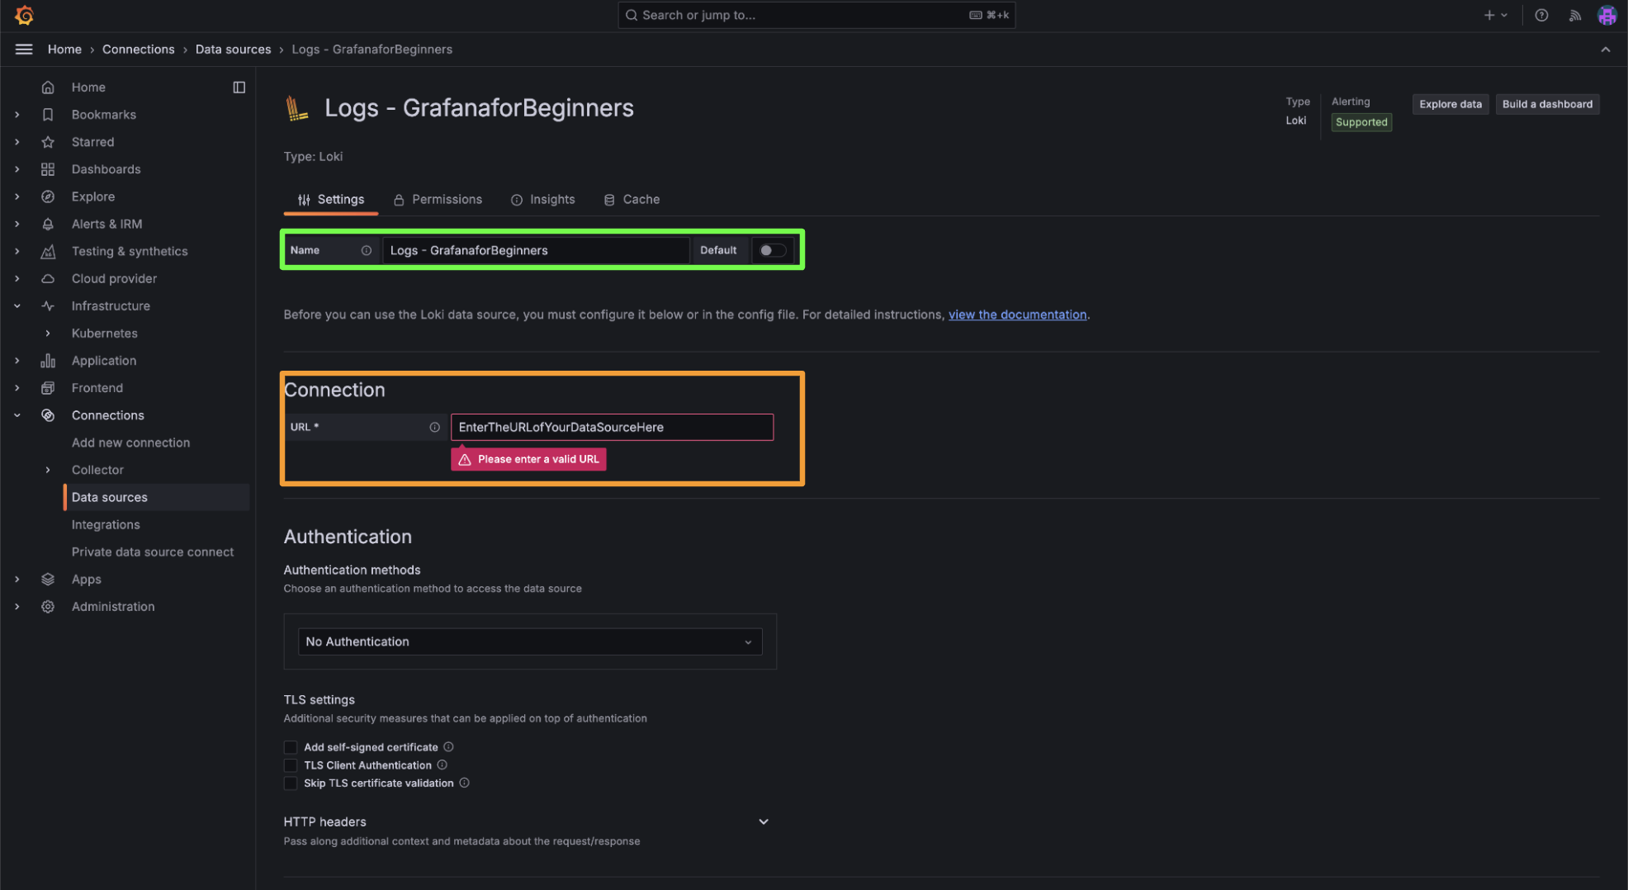This screenshot has width=1628, height=890.
Task: Switch to the Permissions tab
Action: point(438,200)
